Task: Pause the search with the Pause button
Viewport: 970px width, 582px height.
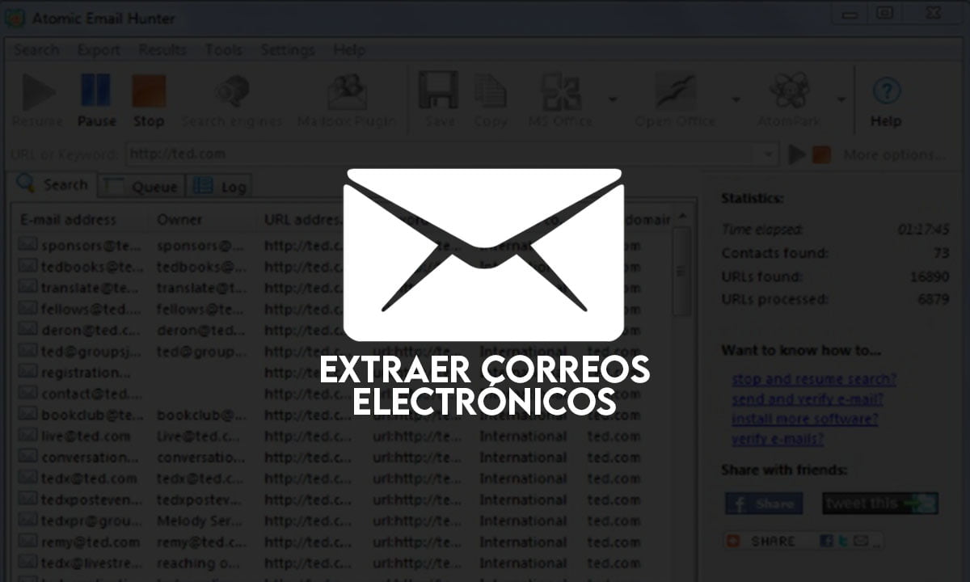Action: click(x=96, y=100)
